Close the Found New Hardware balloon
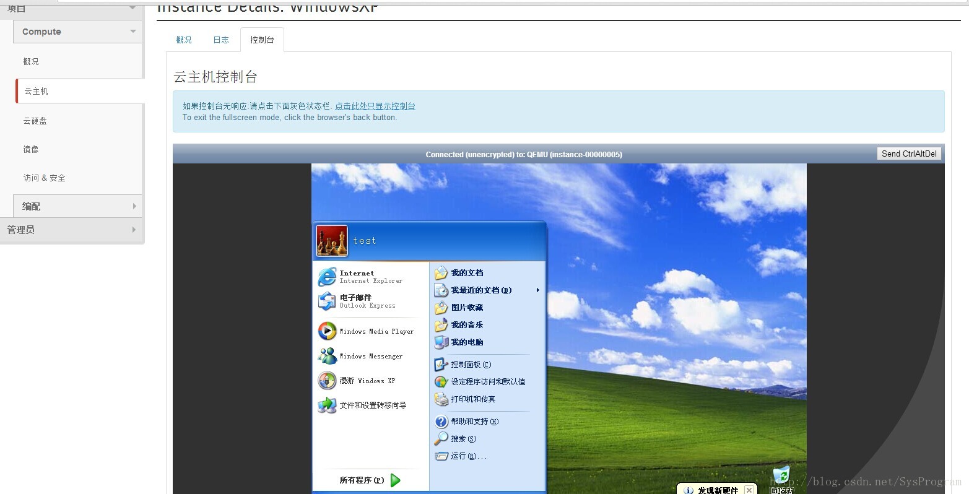This screenshot has width=969, height=494. pos(749,490)
